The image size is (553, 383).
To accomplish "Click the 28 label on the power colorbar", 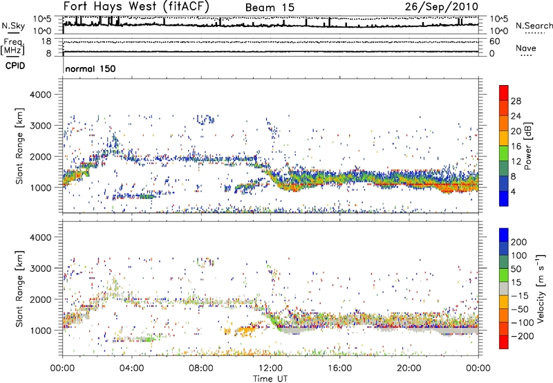I will point(516,101).
